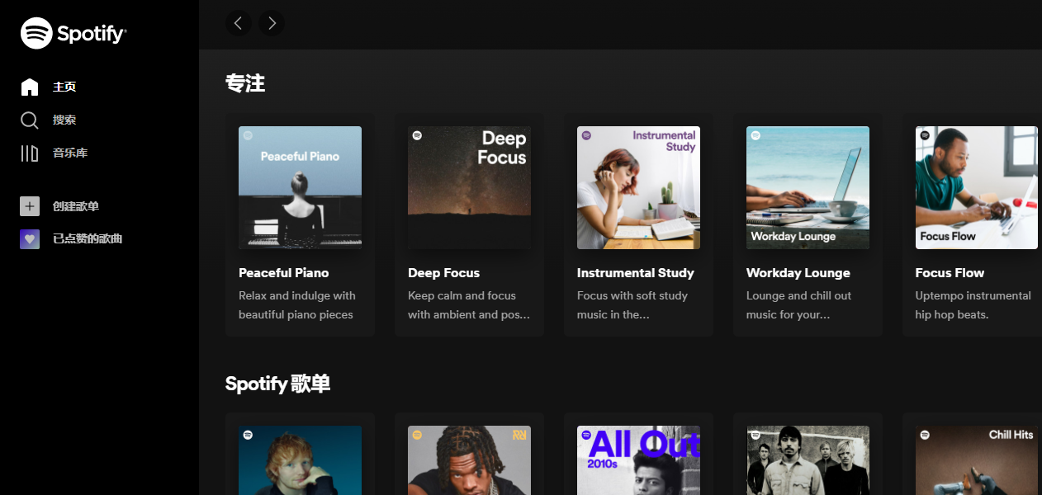1042x495 pixels.
Task: Click the Instrumental Study playlist title
Action: coord(636,273)
